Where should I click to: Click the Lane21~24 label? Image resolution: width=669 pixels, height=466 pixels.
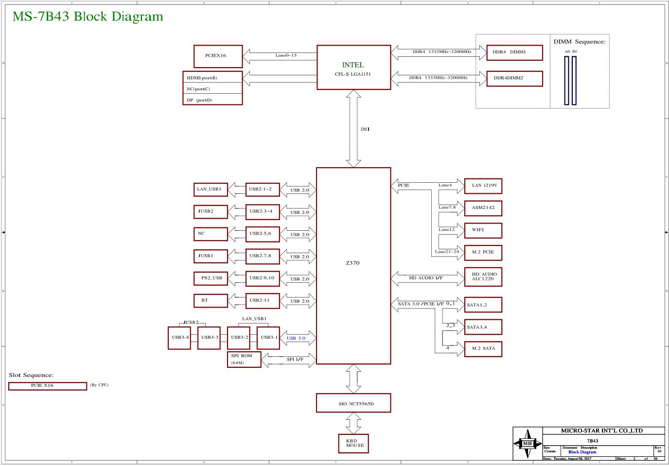point(447,252)
